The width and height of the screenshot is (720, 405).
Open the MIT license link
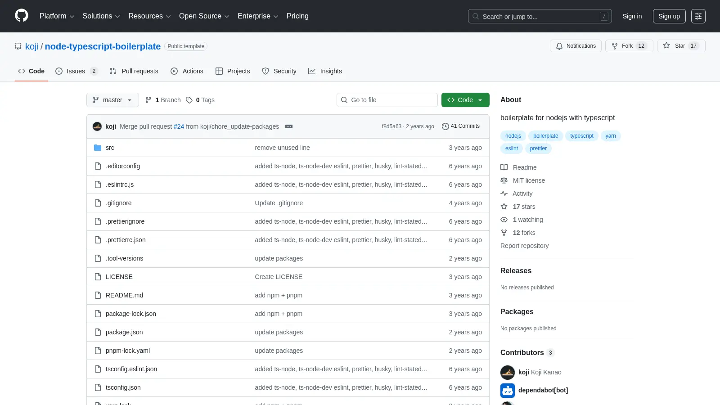[523, 180]
